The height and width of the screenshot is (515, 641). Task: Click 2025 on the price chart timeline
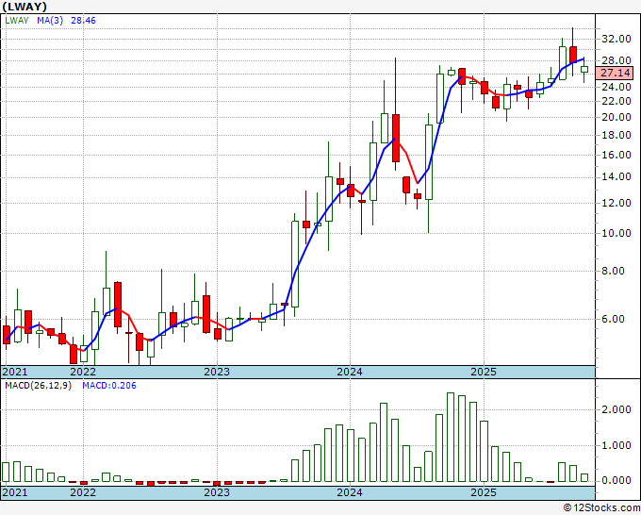(x=483, y=373)
